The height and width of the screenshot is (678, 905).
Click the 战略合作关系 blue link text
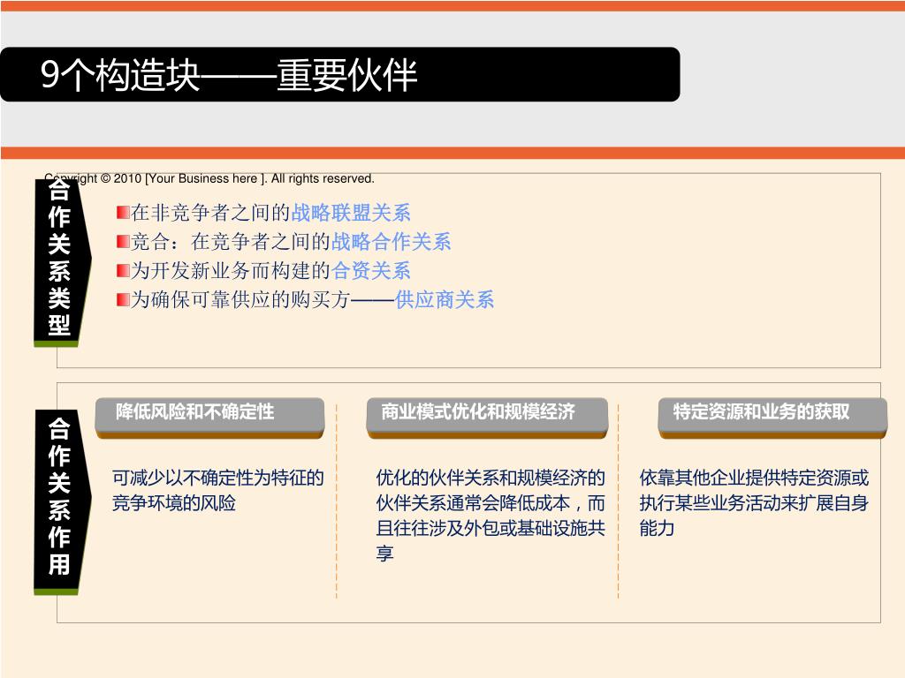pyautogui.click(x=392, y=242)
